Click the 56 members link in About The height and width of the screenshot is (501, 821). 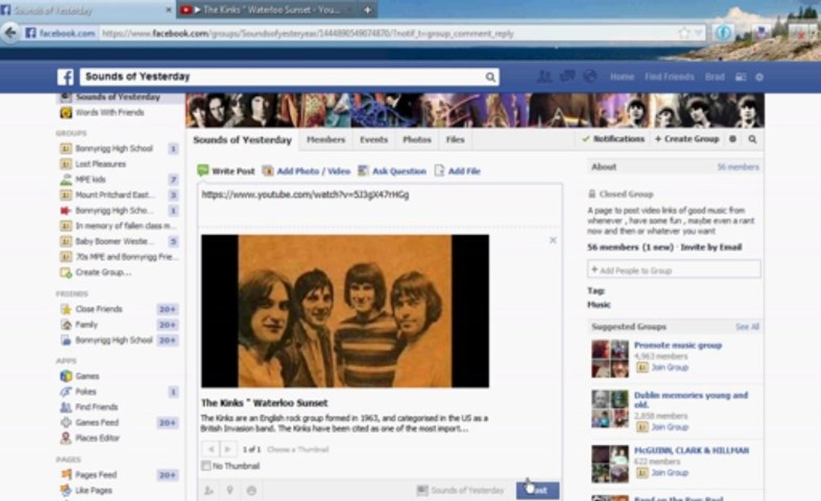(738, 167)
